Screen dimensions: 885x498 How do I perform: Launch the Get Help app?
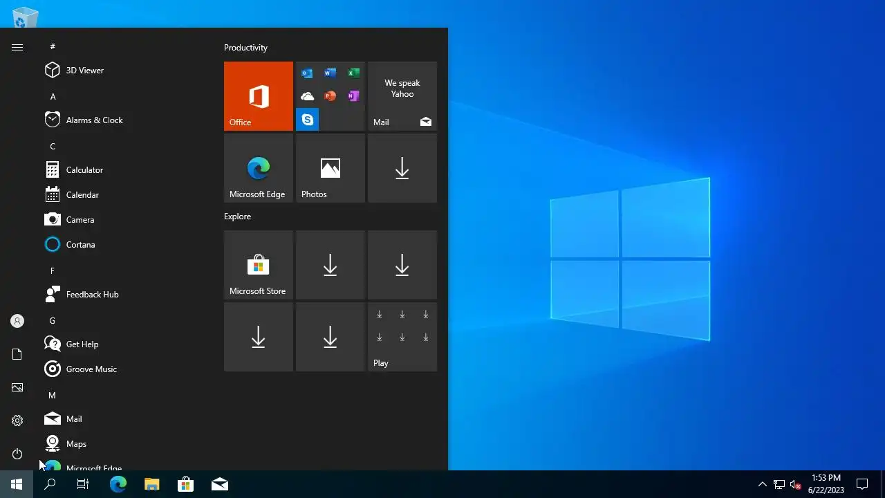click(124, 344)
